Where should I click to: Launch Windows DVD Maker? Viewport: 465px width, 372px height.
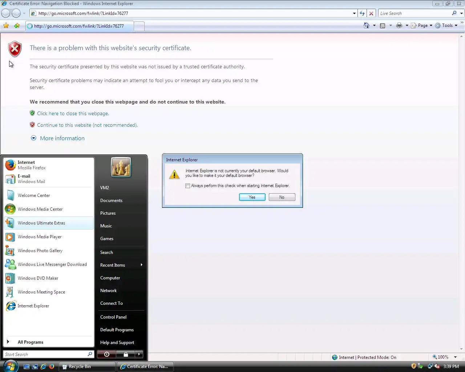pyautogui.click(x=49, y=278)
